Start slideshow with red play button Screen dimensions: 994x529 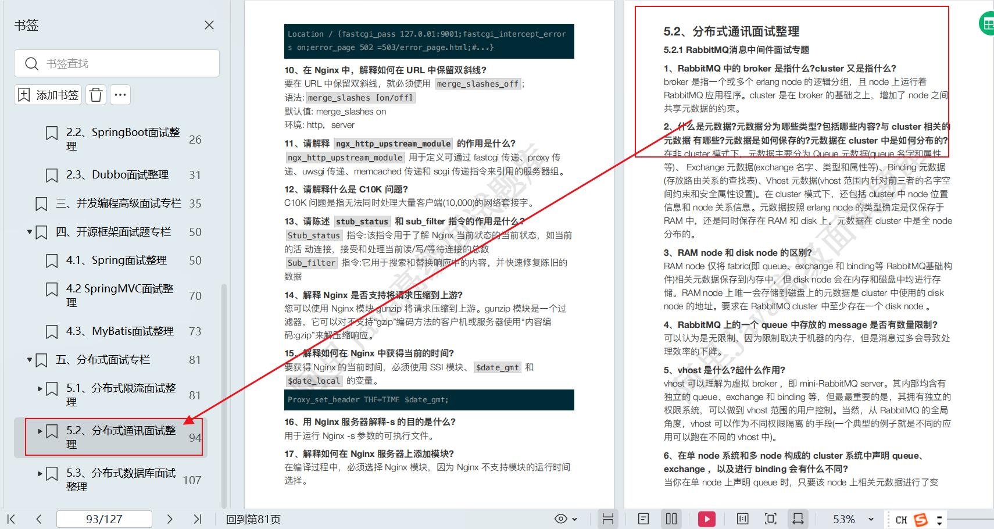point(707,519)
